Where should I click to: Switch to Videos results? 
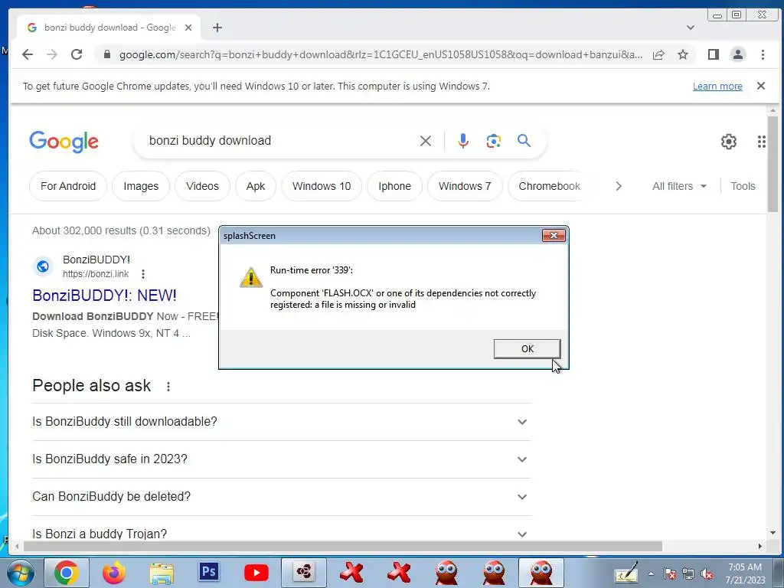(202, 186)
